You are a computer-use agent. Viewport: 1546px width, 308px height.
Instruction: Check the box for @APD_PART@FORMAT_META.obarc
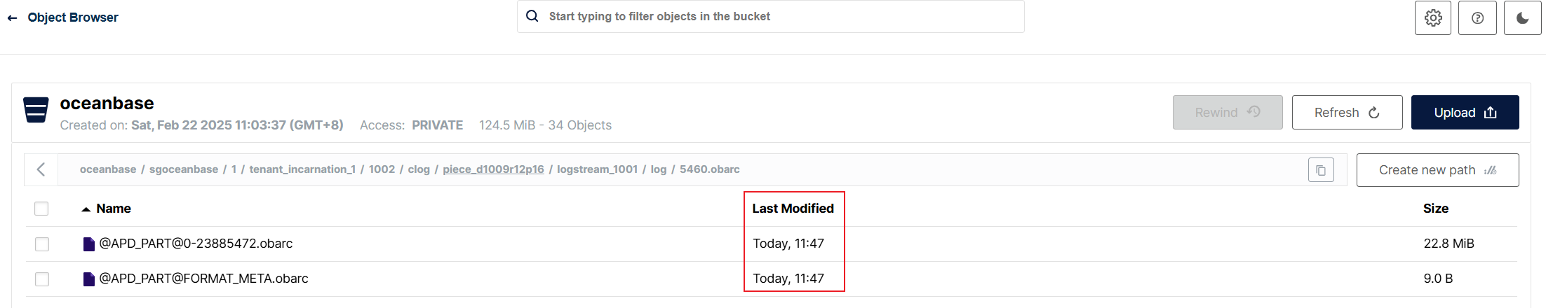(x=42, y=279)
